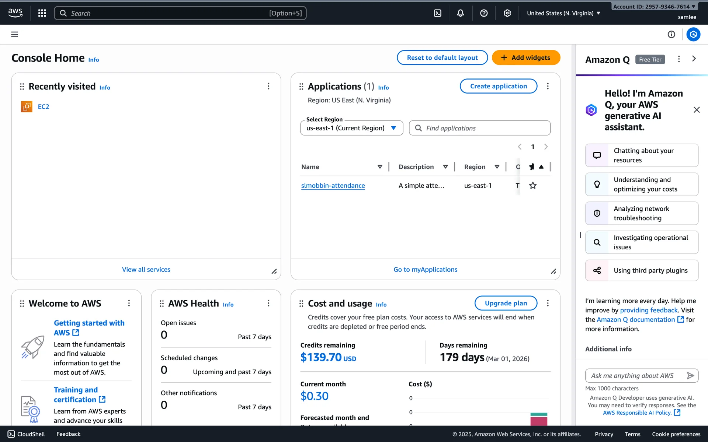Screen dimensions: 708x442
Task: Expand the United States (N. Virginia) region selector
Action: [563, 13]
